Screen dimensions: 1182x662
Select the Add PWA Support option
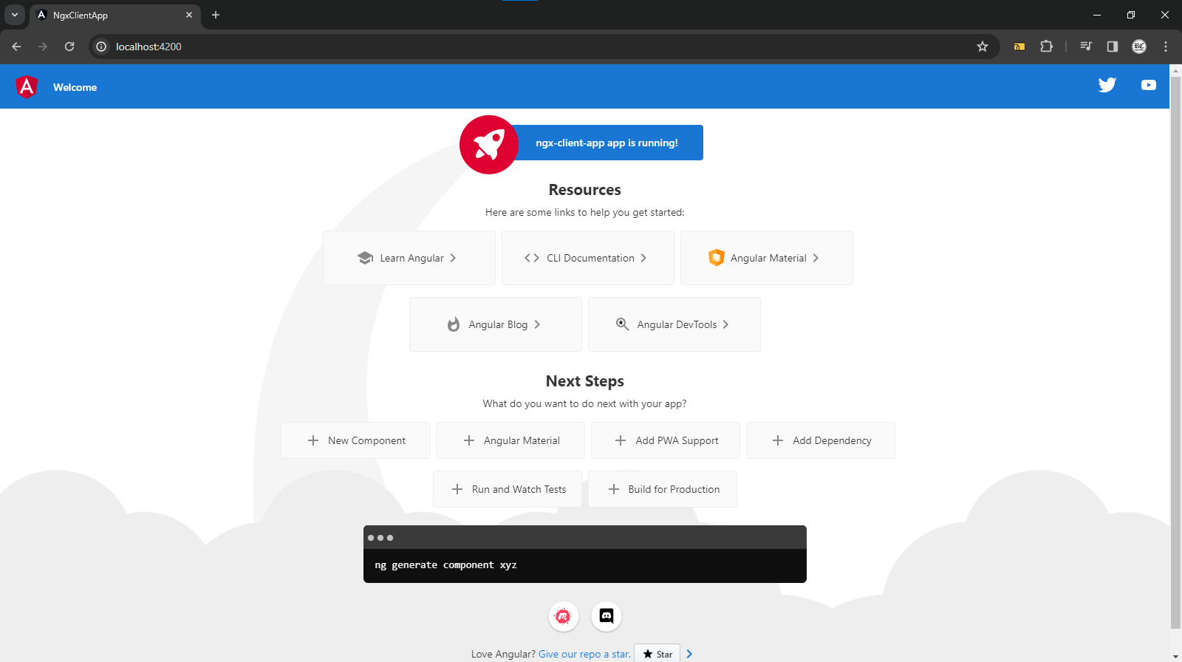click(666, 440)
